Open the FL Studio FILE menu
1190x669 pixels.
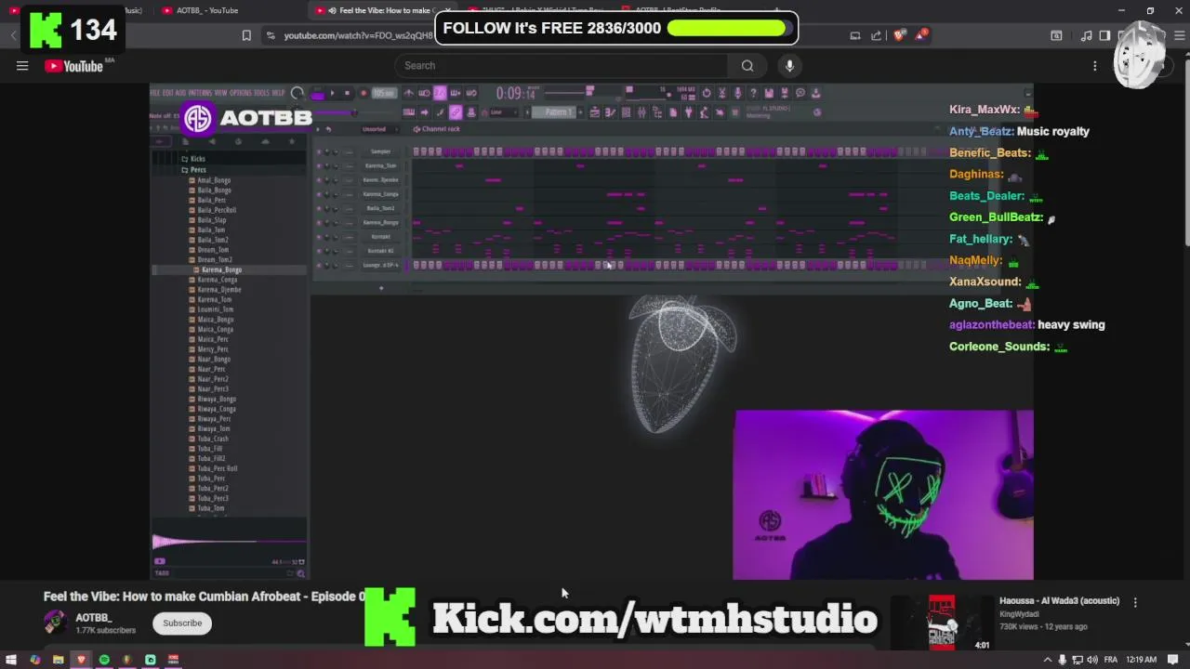pos(155,93)
